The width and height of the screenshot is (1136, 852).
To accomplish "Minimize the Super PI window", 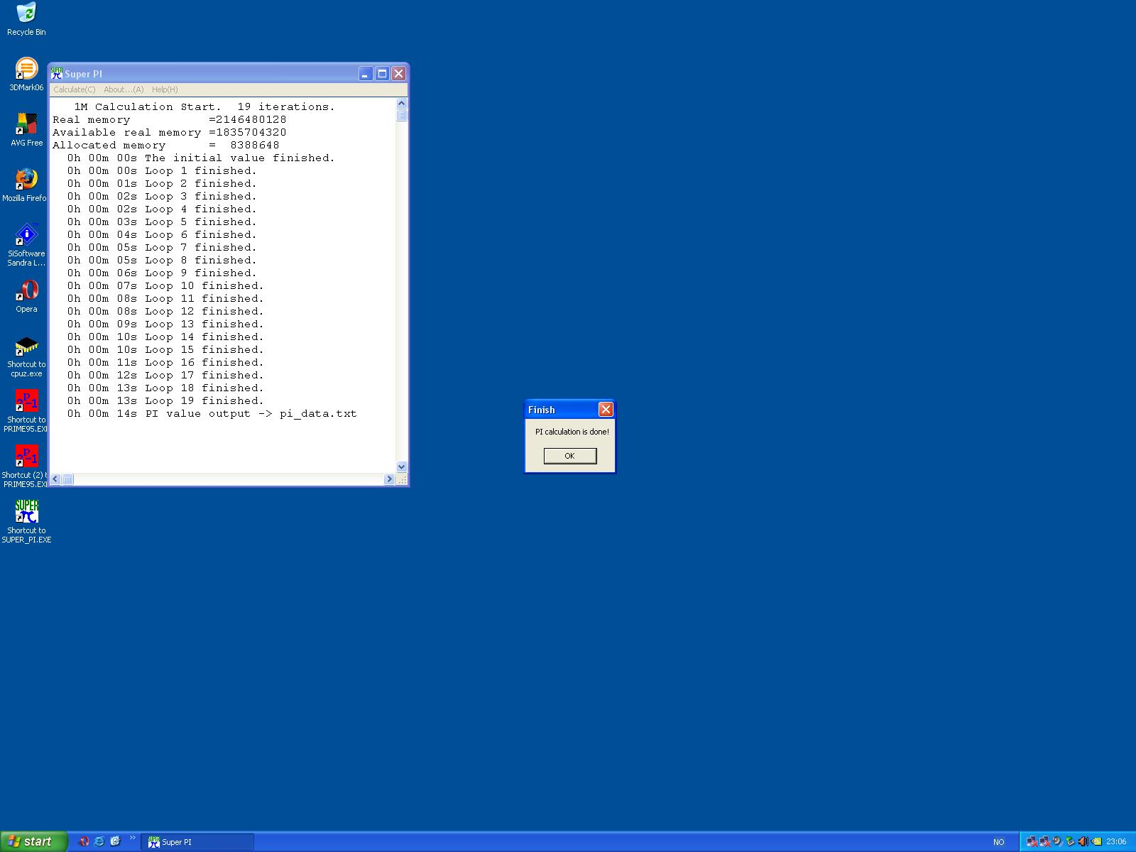I will tap(365, 74).
